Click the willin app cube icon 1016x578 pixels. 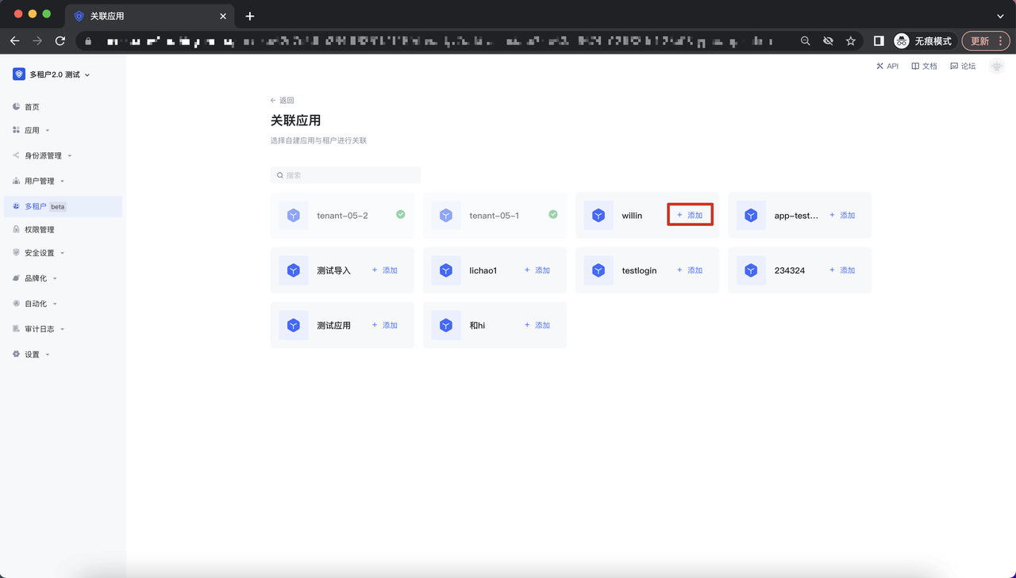598,216
